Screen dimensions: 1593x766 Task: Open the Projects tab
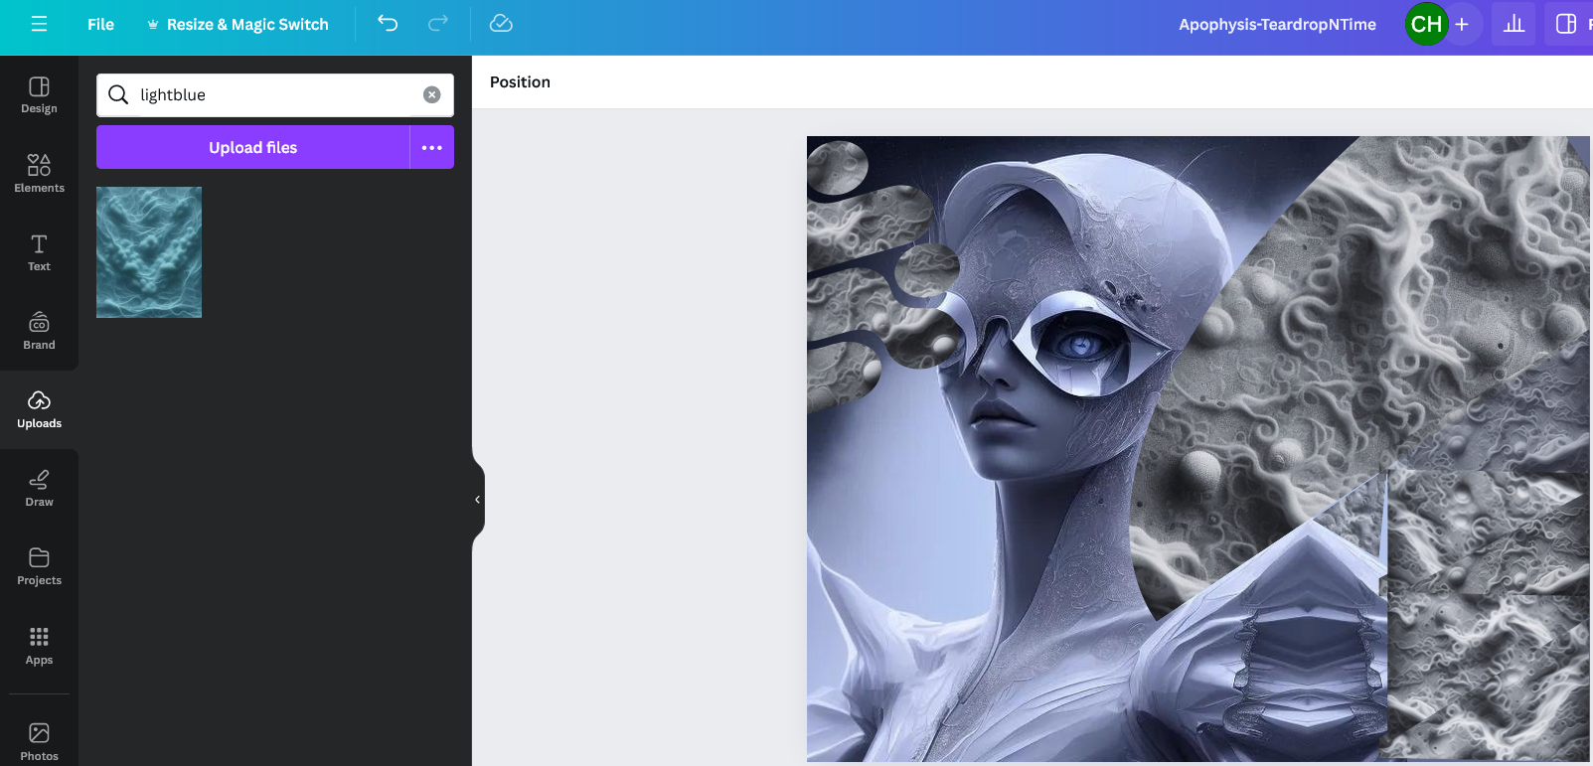(x=39, y=566)
